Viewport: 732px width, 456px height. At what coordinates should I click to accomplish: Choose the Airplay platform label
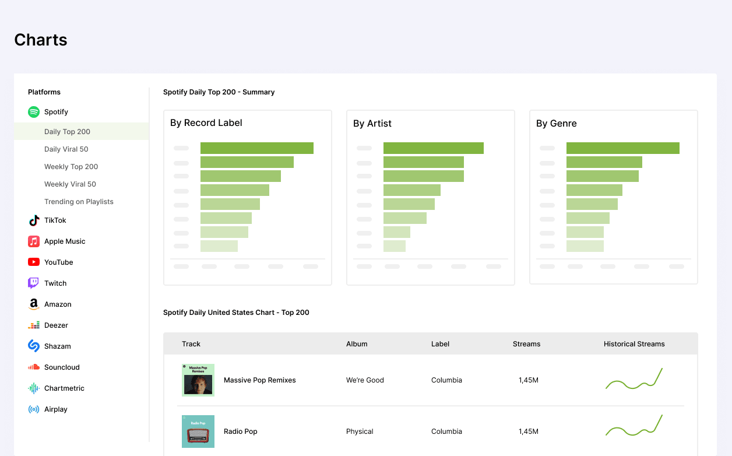tap(56, 409)
